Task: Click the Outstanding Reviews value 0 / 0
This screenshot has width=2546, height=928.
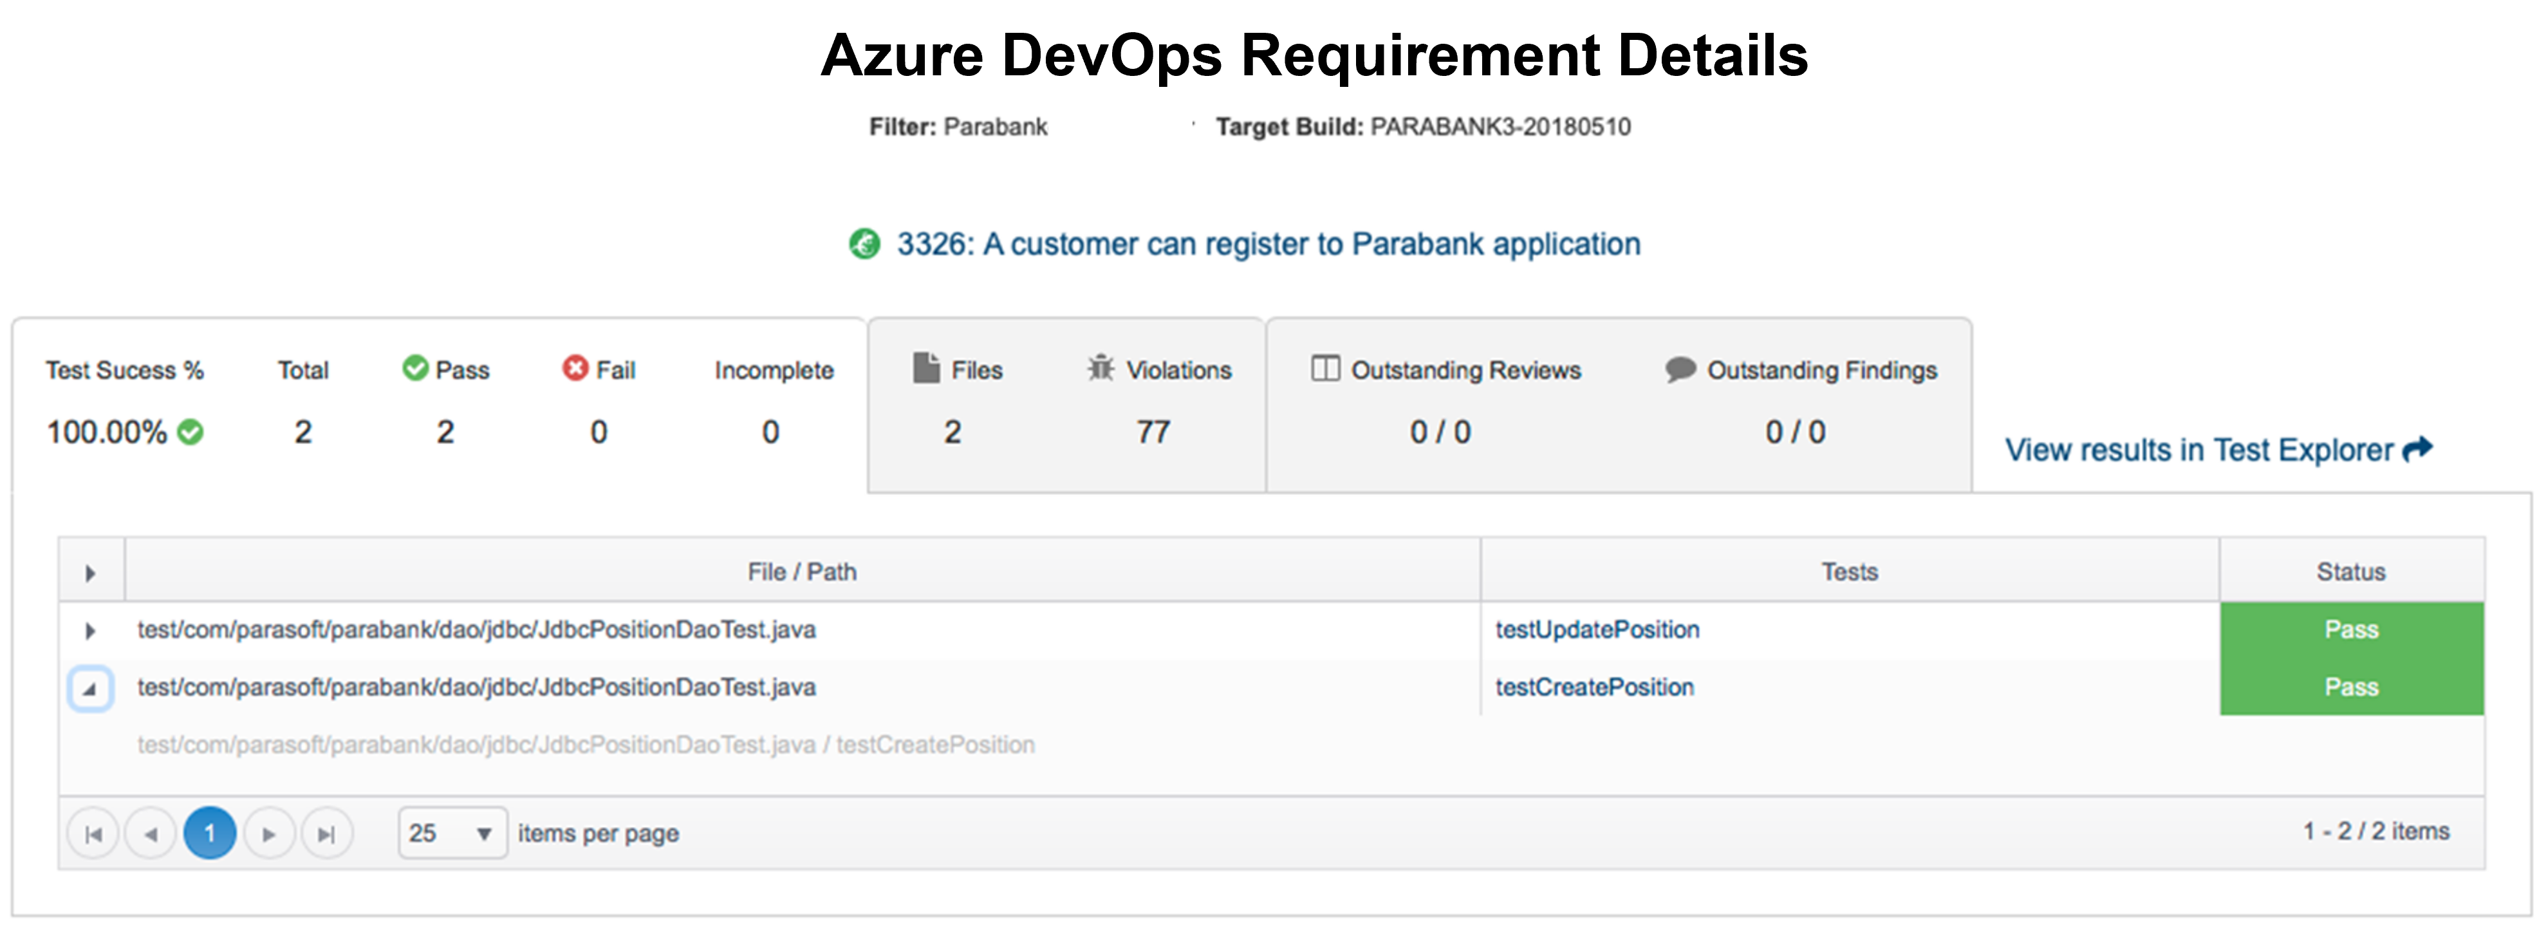Action: (1440, 432)
